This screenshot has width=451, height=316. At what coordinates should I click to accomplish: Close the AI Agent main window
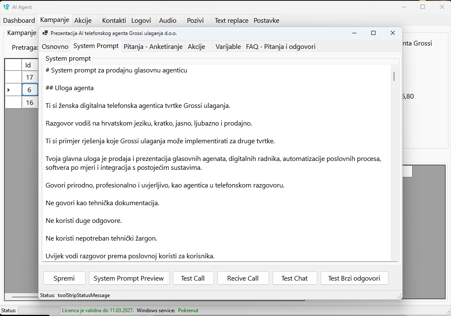[442, 7]
